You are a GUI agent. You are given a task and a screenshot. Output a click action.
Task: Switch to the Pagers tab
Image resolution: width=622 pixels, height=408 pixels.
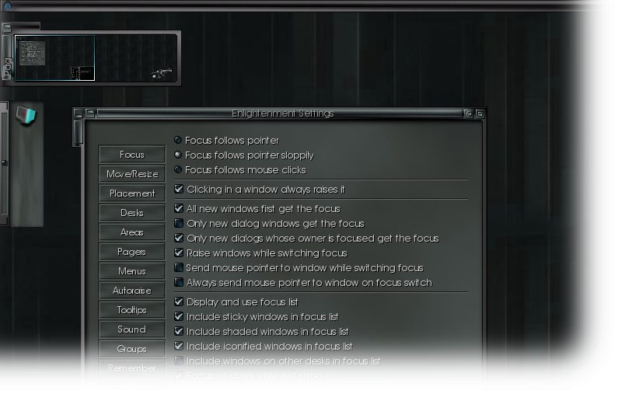point(131,251)
